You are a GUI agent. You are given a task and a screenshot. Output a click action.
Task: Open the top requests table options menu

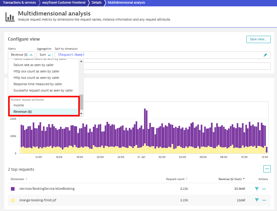pyautogui.click(x=267, y=169)
